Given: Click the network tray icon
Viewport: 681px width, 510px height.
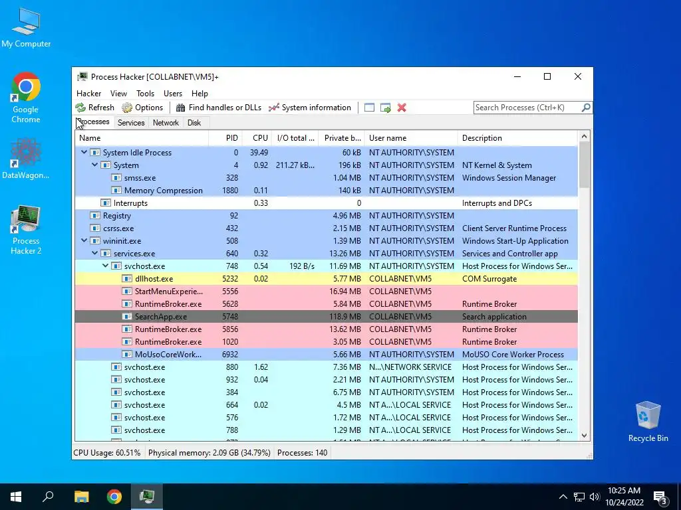Looking at the screenshot, I should click(579, 497).
